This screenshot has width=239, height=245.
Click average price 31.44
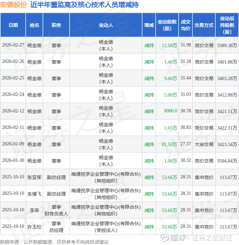[x=186, y=78]
